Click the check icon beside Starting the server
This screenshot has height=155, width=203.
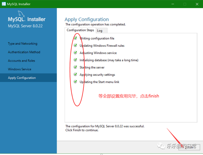tap(75, 67)
